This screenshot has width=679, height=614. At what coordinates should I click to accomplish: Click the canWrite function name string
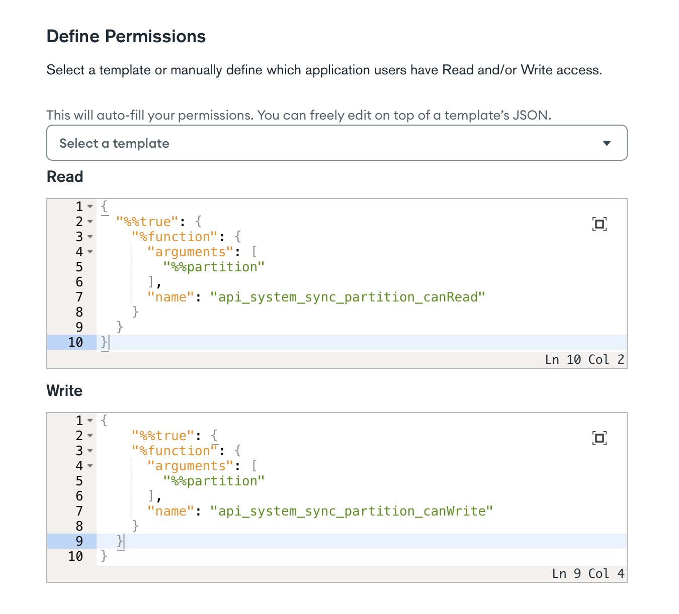(352, 511)
